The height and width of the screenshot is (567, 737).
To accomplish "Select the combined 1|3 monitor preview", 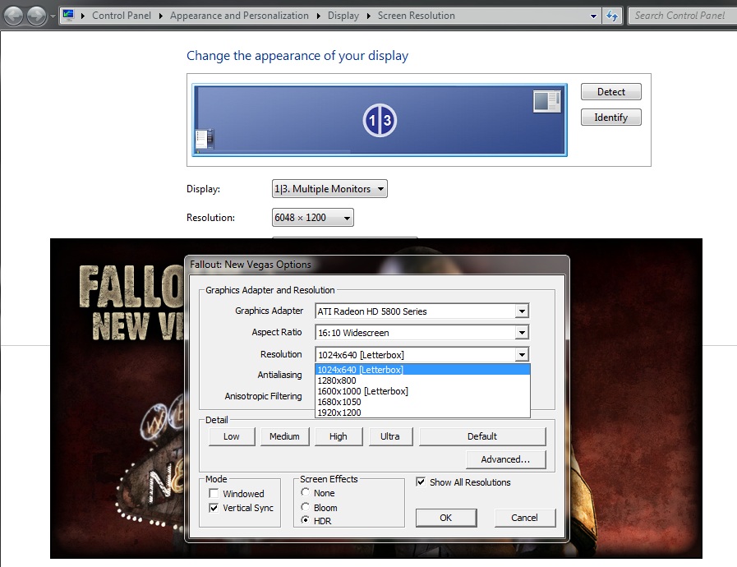I will [x=380, y=120].
